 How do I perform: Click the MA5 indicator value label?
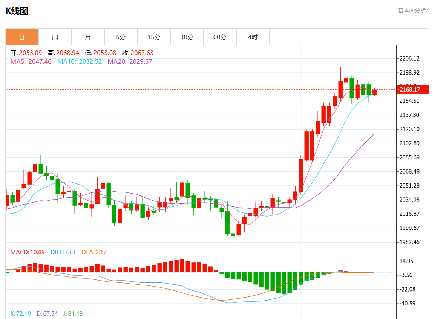[x=31, y=61]
